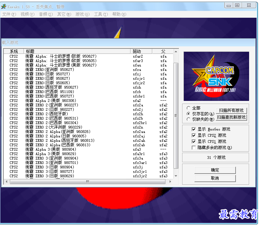
Task: Click the list scroll-up arrow
Action: pyautogui.click(x=176, y=51)
